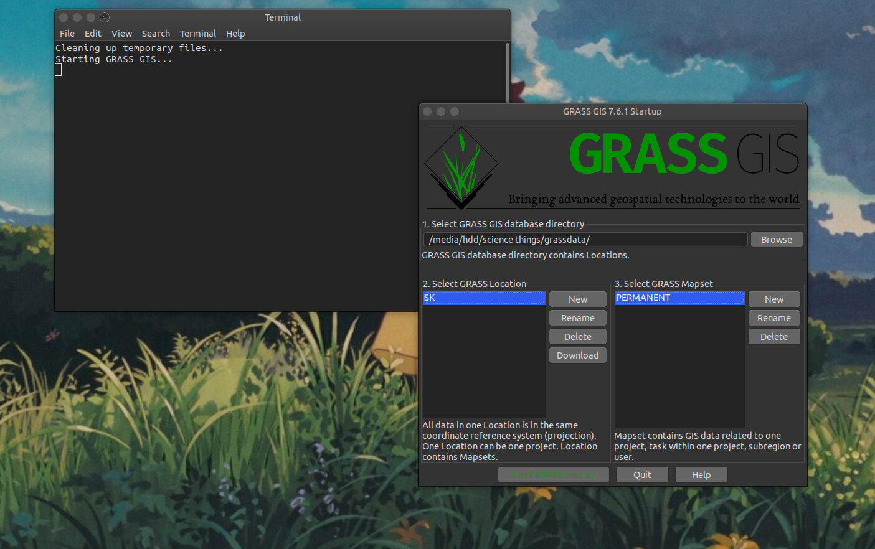Click the Terminal vertical scrollbar

coord(508,72)
